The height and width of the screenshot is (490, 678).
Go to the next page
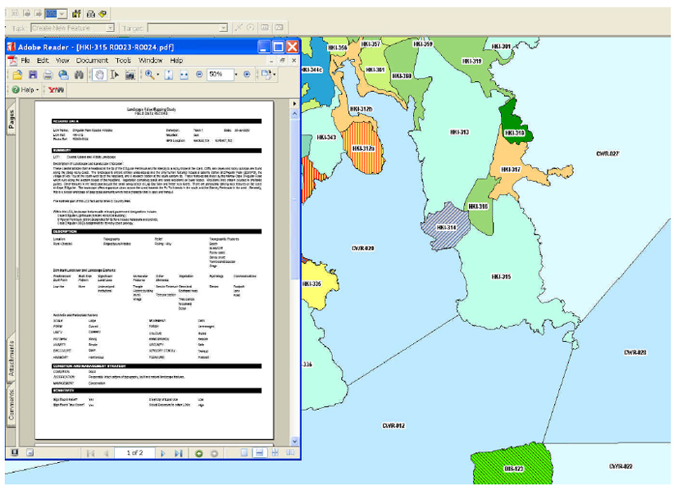pos(163,453)
